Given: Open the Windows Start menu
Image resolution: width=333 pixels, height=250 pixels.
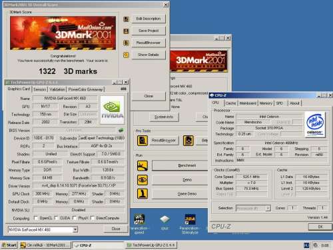Looking at the screenshot, I should [x=9, y=245].
